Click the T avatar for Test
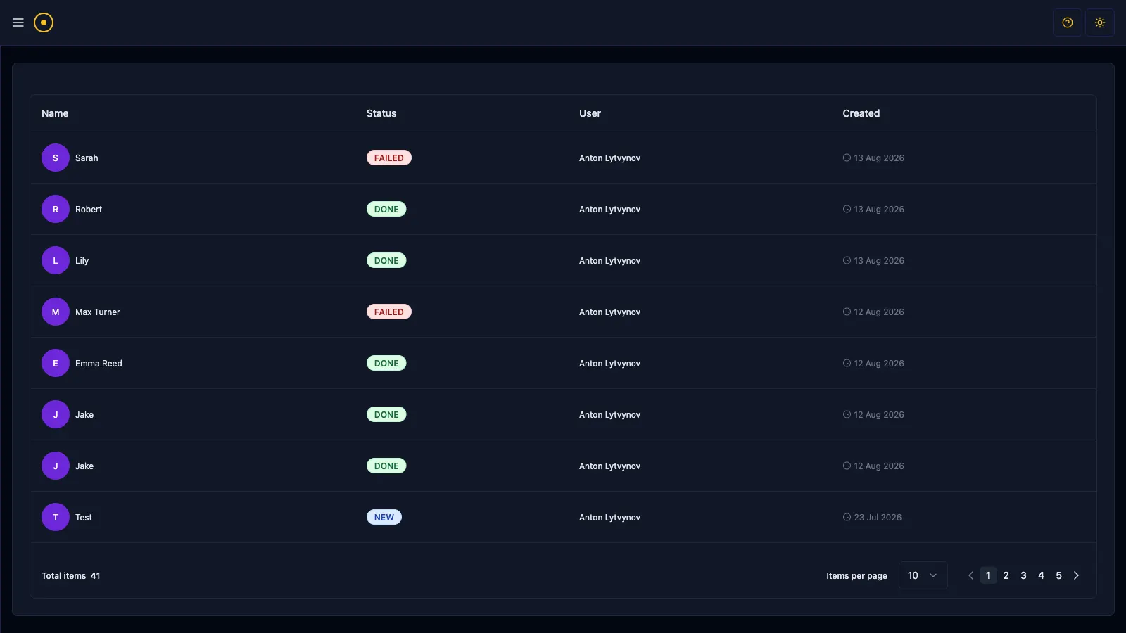The height and width of the screenshot is (633, 1126). click(56, 517)
